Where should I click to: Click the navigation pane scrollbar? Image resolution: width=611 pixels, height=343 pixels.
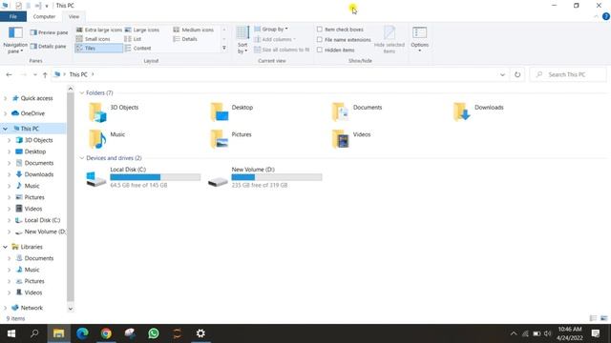pos(71,196)
